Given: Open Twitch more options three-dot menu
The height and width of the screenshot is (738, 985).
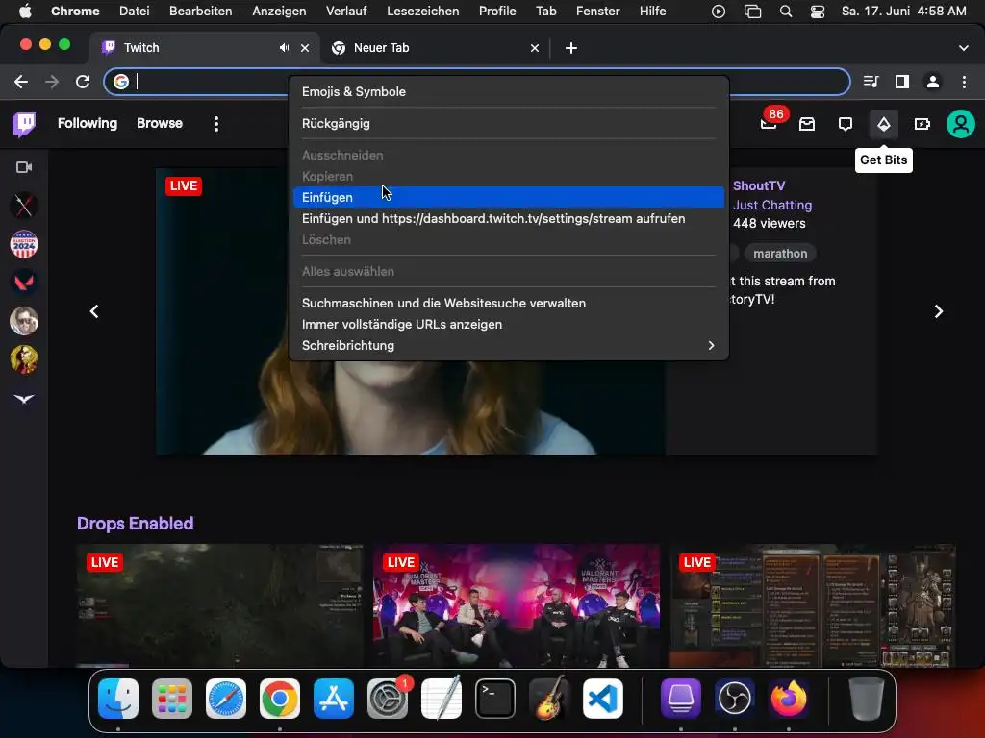Looking at the screenshot, I should click(x=216, y=124).
